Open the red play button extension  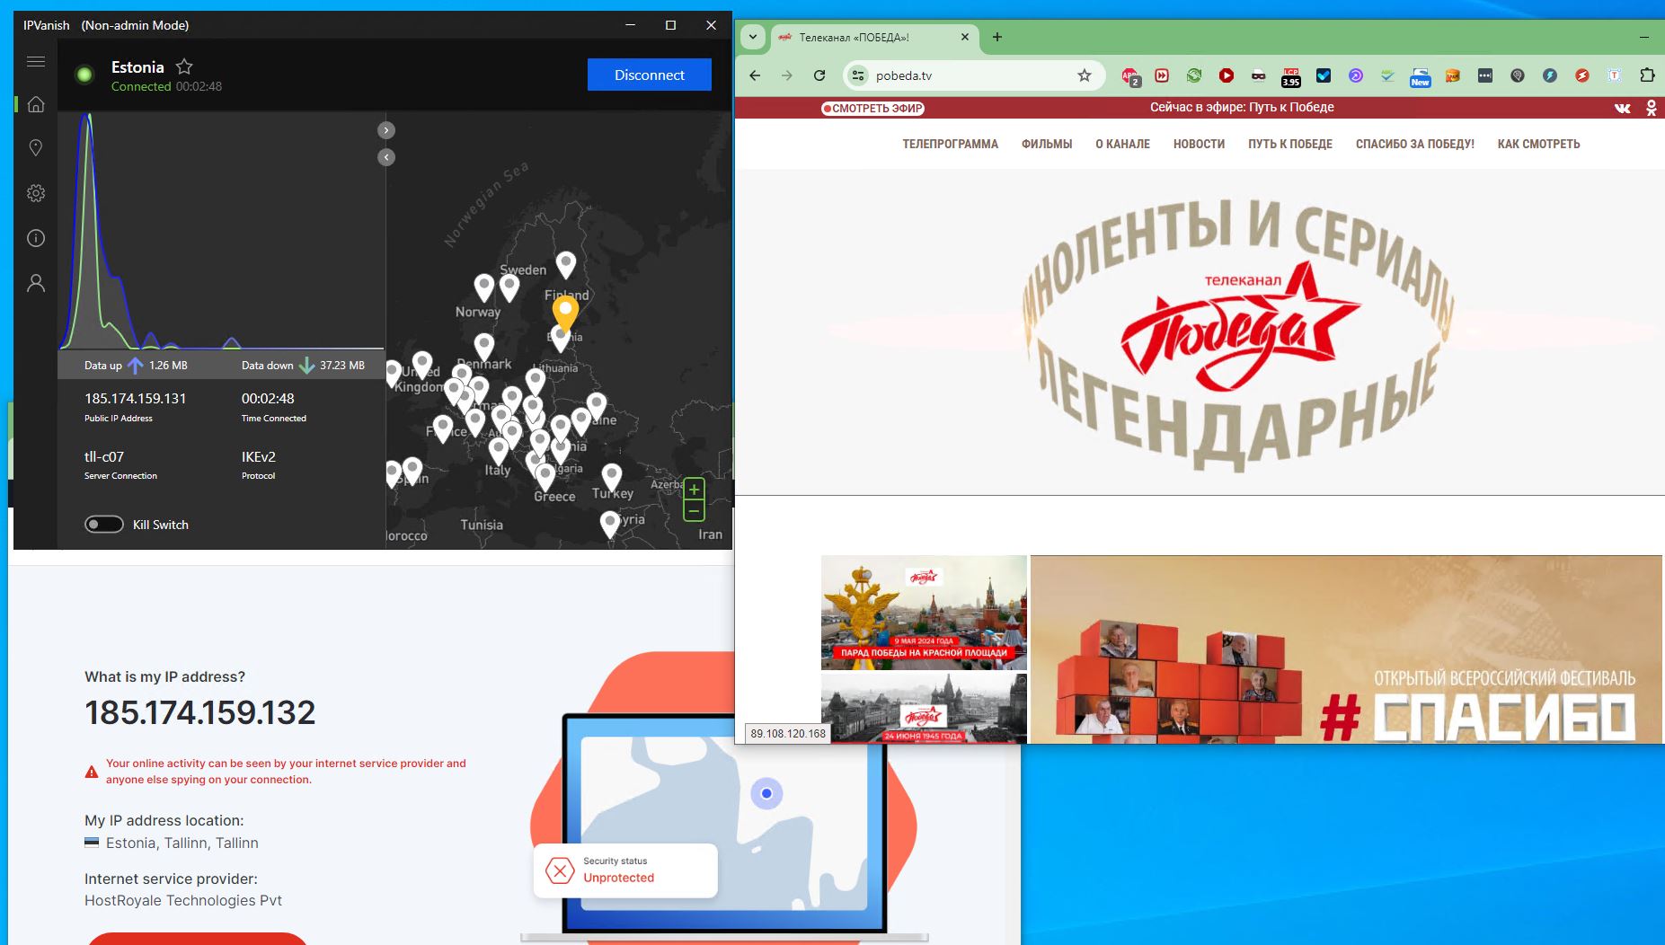[1227, 75]
